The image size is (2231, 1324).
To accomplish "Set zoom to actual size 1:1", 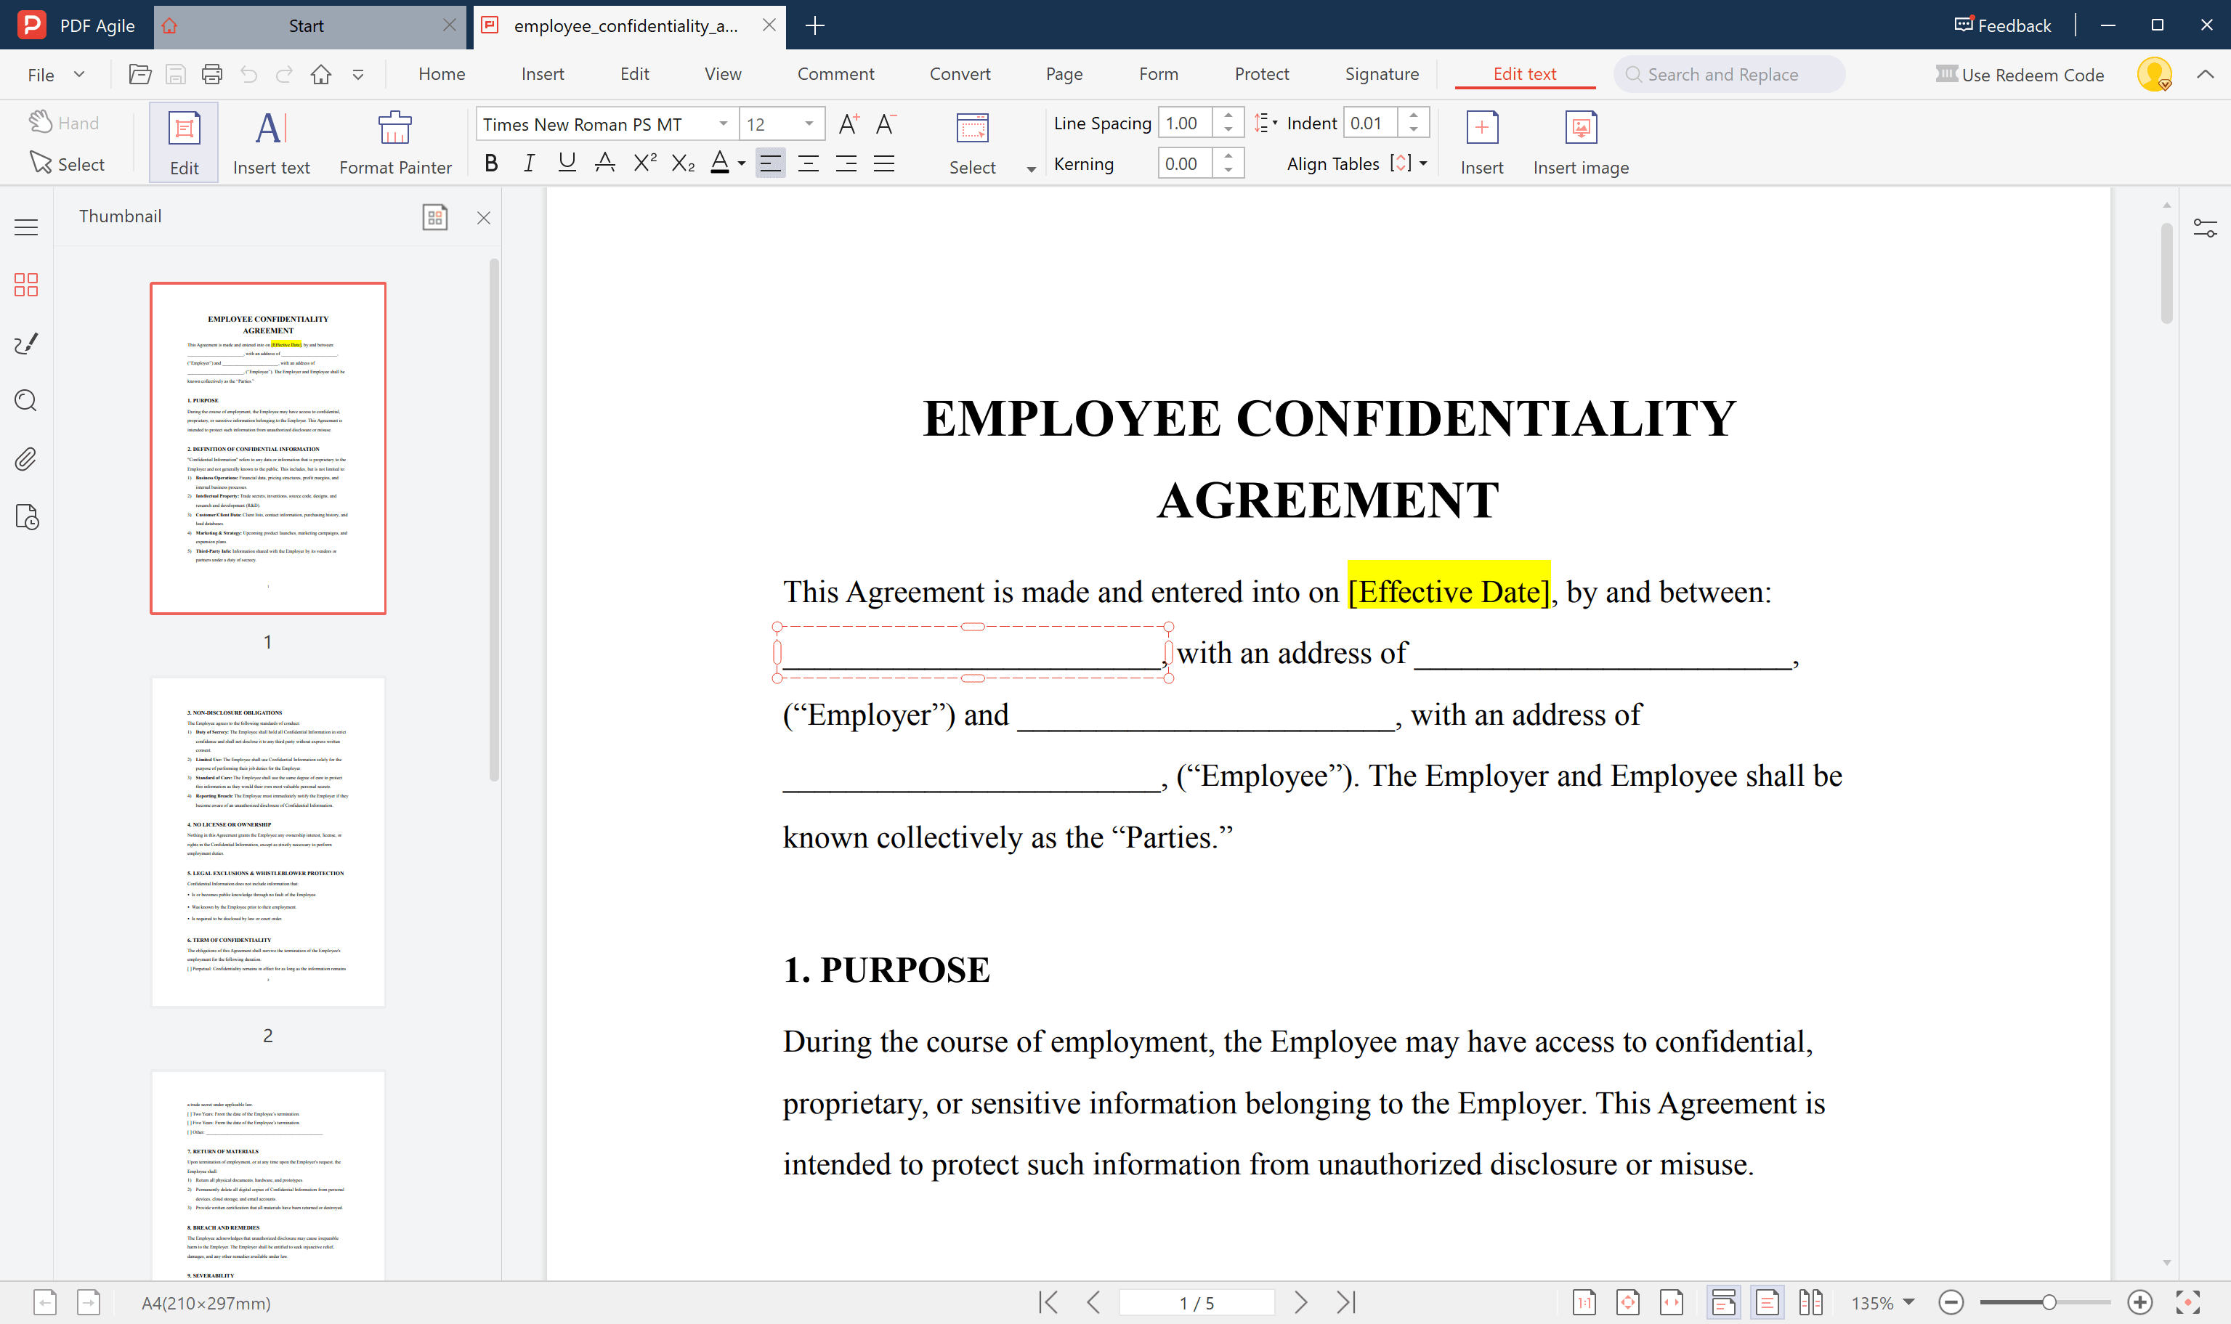I will click(1585, 1301).
